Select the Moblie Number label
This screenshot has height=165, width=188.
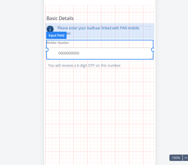pyautogui.click(x=58, y=43)
